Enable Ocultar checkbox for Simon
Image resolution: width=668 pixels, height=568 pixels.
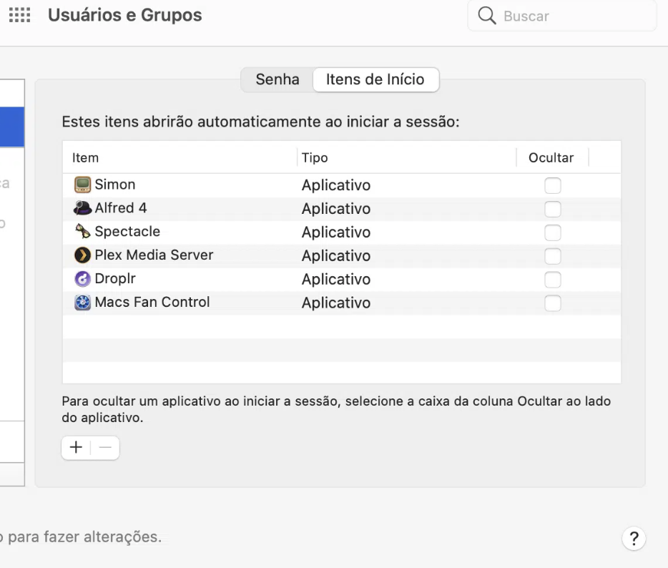552,185
